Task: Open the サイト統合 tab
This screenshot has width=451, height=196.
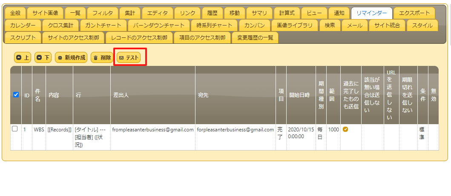Action: click(387, 25)
